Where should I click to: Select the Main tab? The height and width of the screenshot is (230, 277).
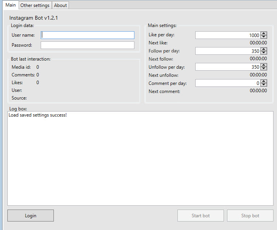(x=10, y=5)
